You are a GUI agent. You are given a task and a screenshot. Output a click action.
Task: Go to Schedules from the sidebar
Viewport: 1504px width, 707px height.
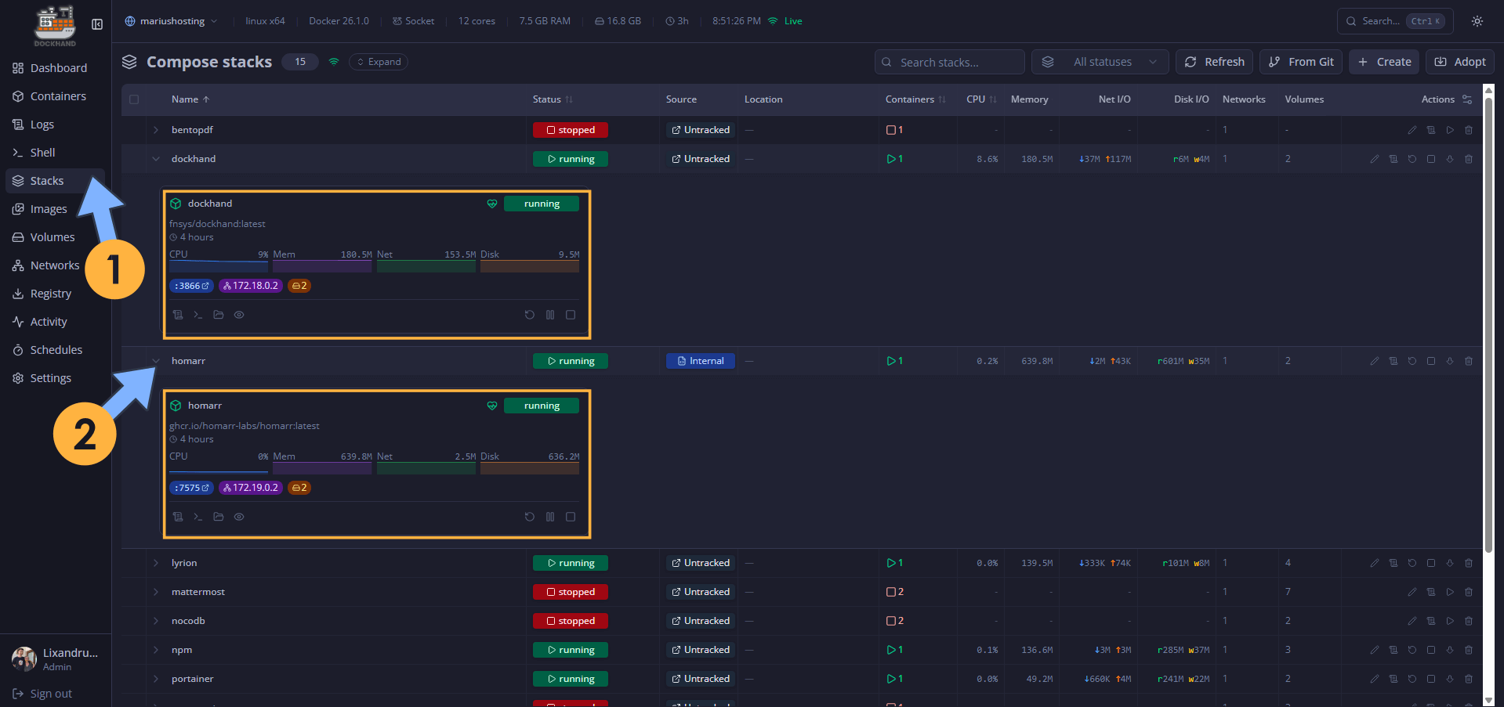[x=56, y=349]
